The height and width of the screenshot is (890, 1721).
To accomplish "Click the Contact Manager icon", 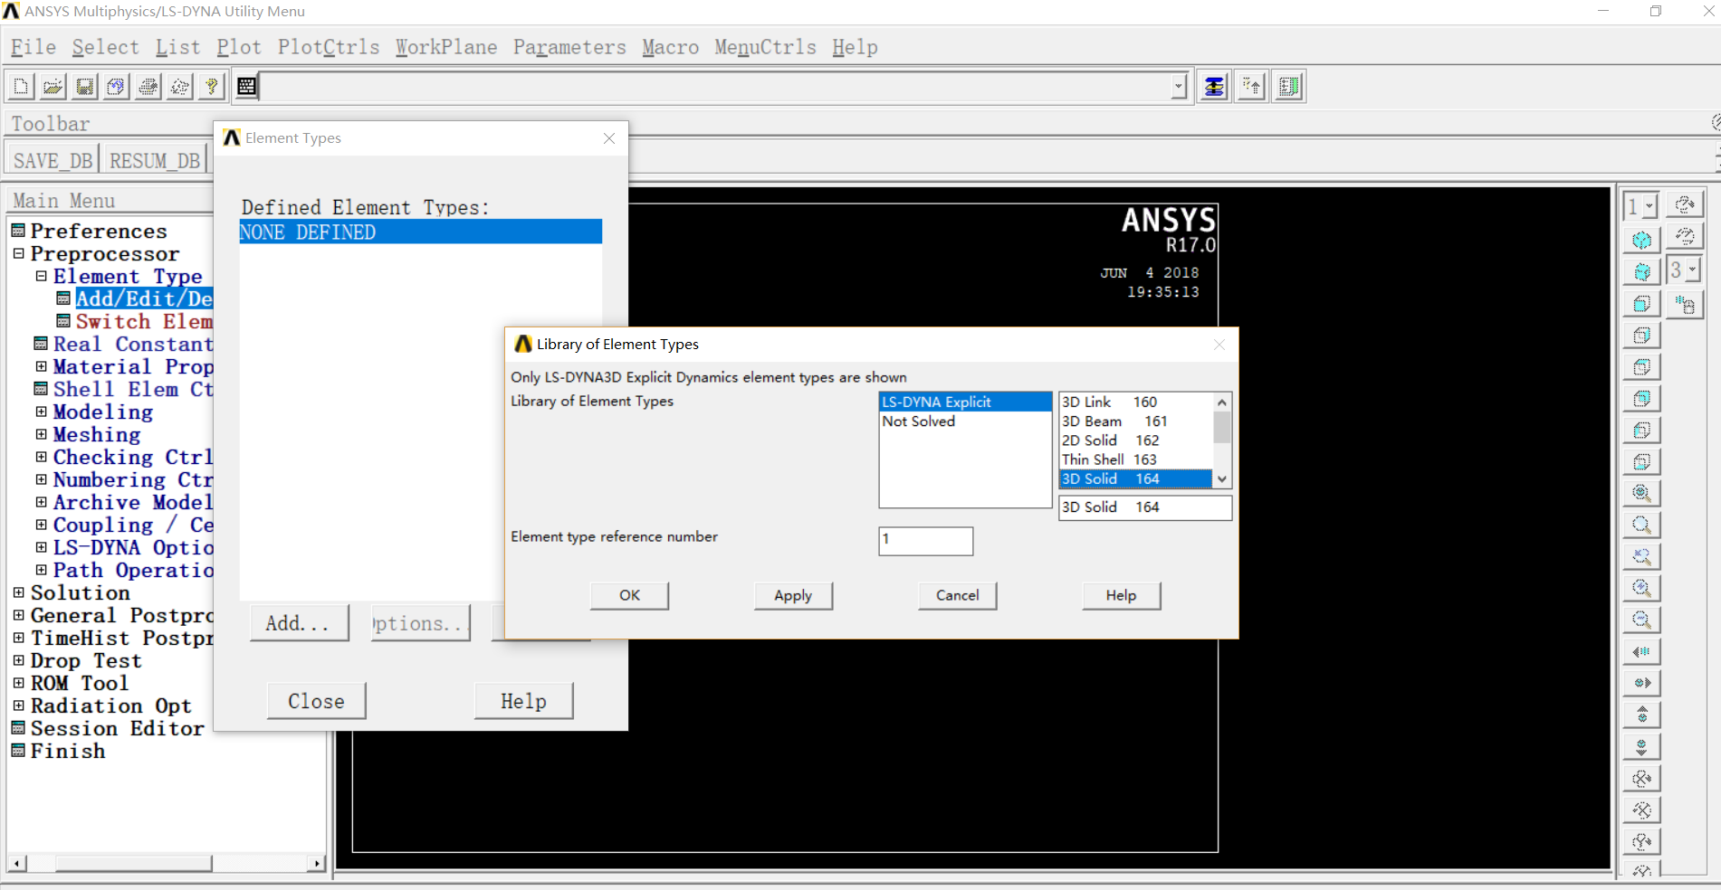I will pyautogui.click(x=1288, y=87).
